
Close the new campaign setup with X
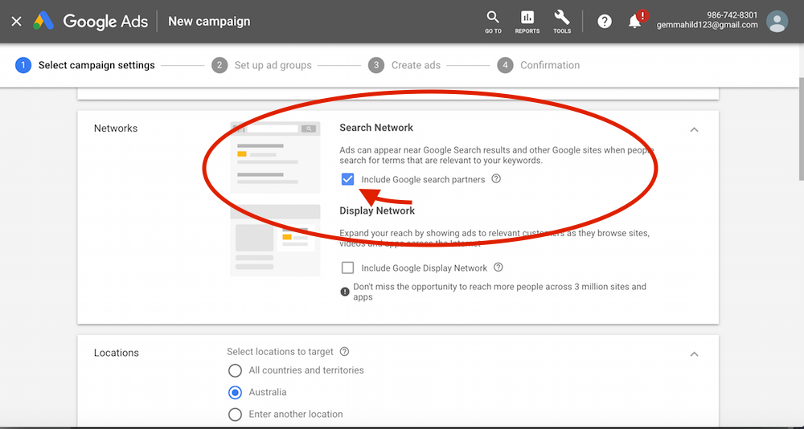[x=16, y=22]
